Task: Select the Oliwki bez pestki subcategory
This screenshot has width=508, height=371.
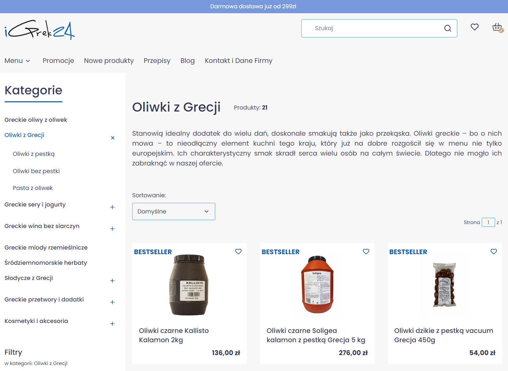Action: point(36,171)
